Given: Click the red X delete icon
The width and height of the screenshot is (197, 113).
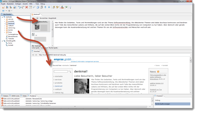Looking at the screenshot, I should [27, 7].
